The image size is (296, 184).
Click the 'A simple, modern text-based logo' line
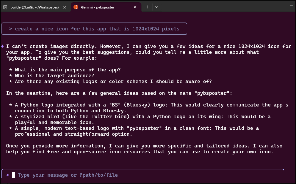tap(137, 128)
